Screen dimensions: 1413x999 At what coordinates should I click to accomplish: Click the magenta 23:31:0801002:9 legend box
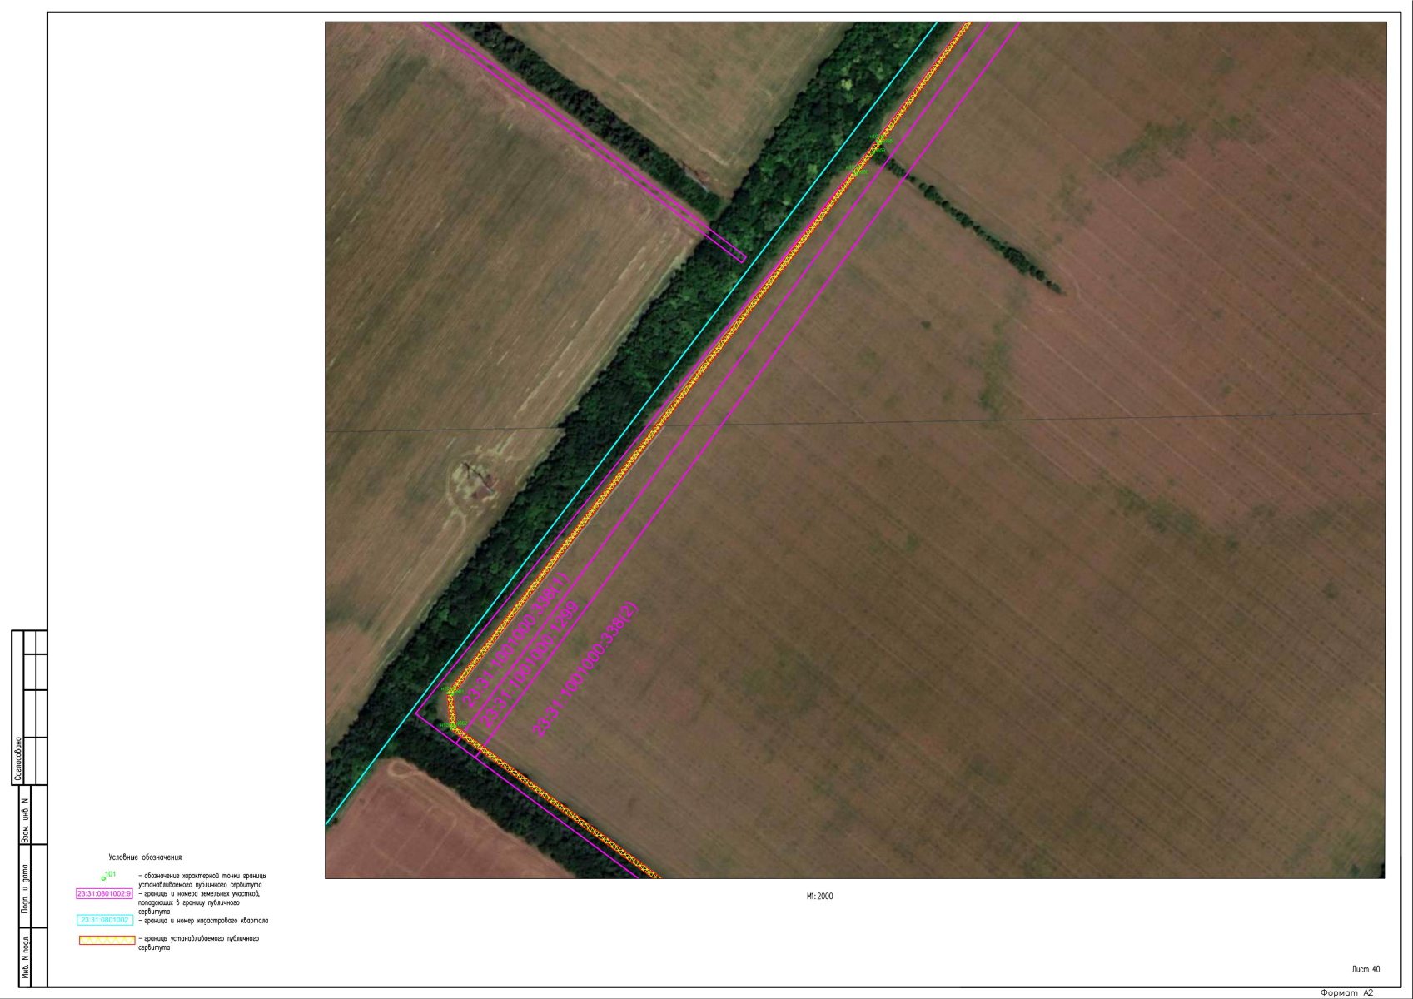104,894
